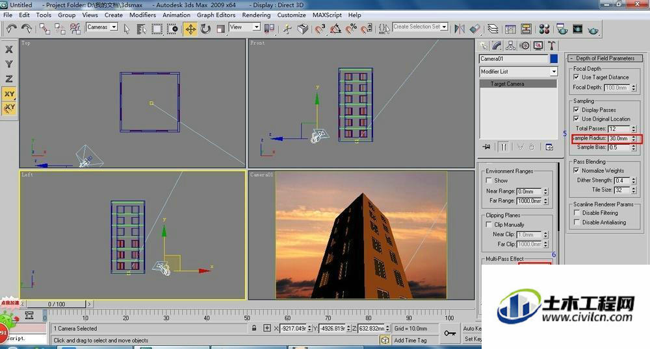Choose the Select Object arrow tool
This screenshot has height=349, width=650.
127,29
